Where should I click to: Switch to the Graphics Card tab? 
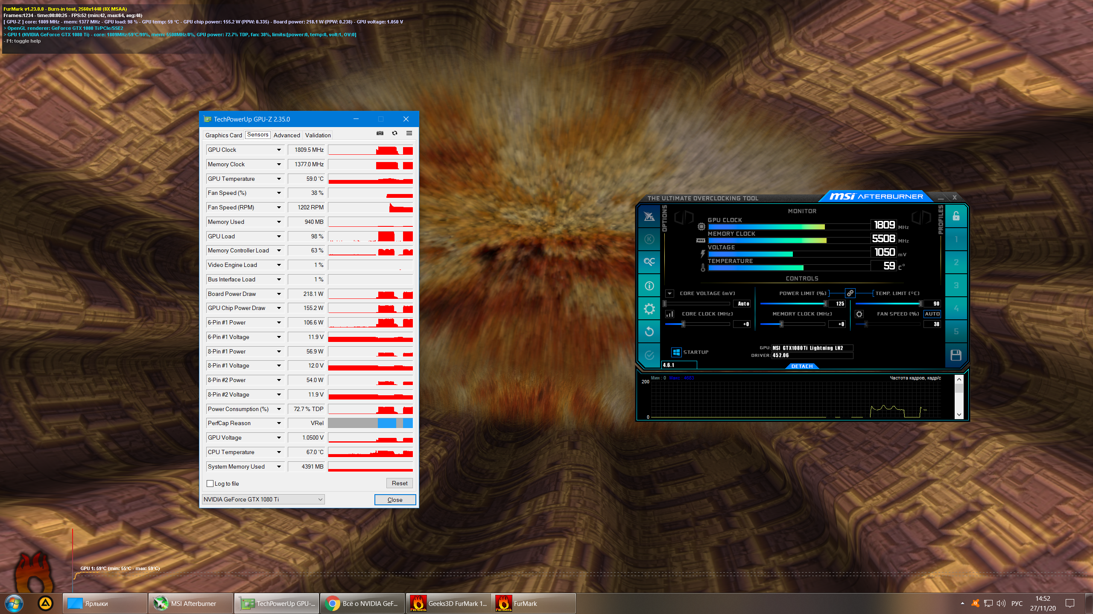pyautogui.click(x=223, y=135)
